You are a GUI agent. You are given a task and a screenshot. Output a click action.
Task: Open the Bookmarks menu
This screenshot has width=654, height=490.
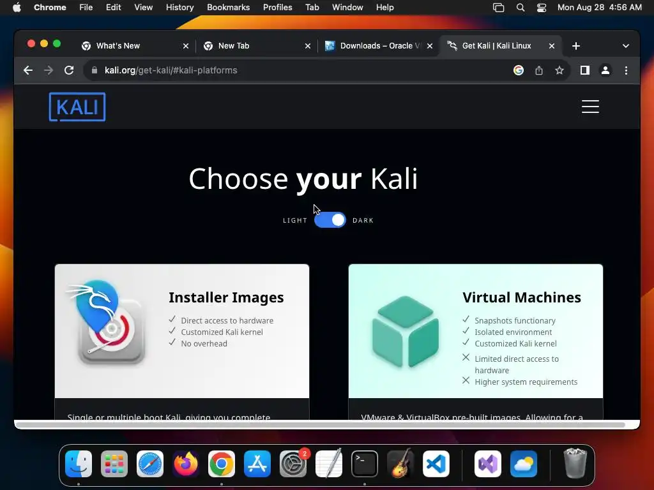pos(229,8)
